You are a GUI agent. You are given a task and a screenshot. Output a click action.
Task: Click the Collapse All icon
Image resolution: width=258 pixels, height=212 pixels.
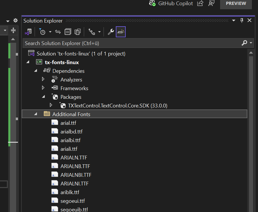coord(68,32)
